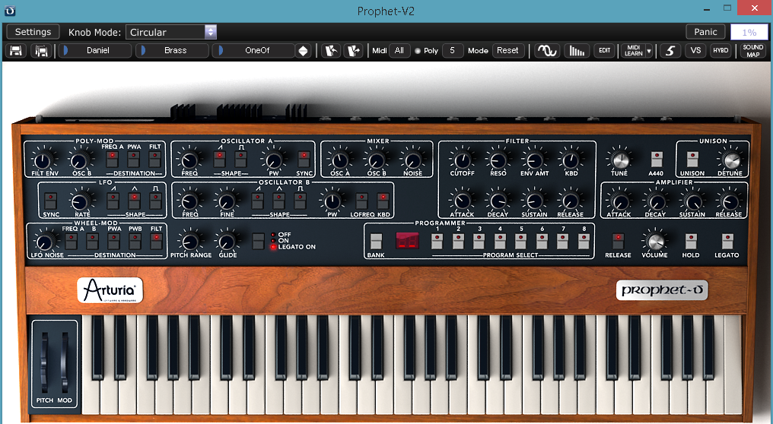Viewport: 773px width, 424px height.
Task: Click the Prophet-5 logo badge
Action: click(x=662, y=290)
